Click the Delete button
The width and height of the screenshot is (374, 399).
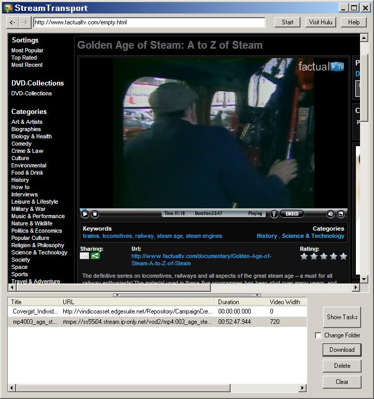[x=342, y=366]
